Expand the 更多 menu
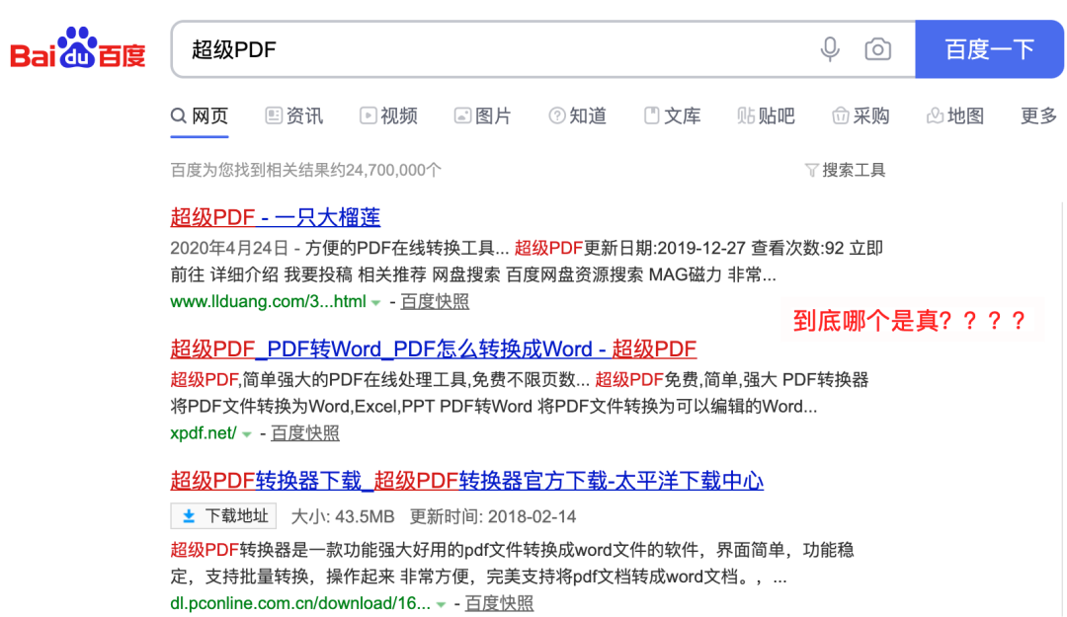This screenshot has height=617, width=1067. pos(1038,116)
